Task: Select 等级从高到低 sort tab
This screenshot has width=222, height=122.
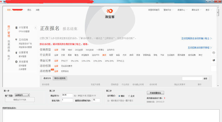Action: point(60,78)
